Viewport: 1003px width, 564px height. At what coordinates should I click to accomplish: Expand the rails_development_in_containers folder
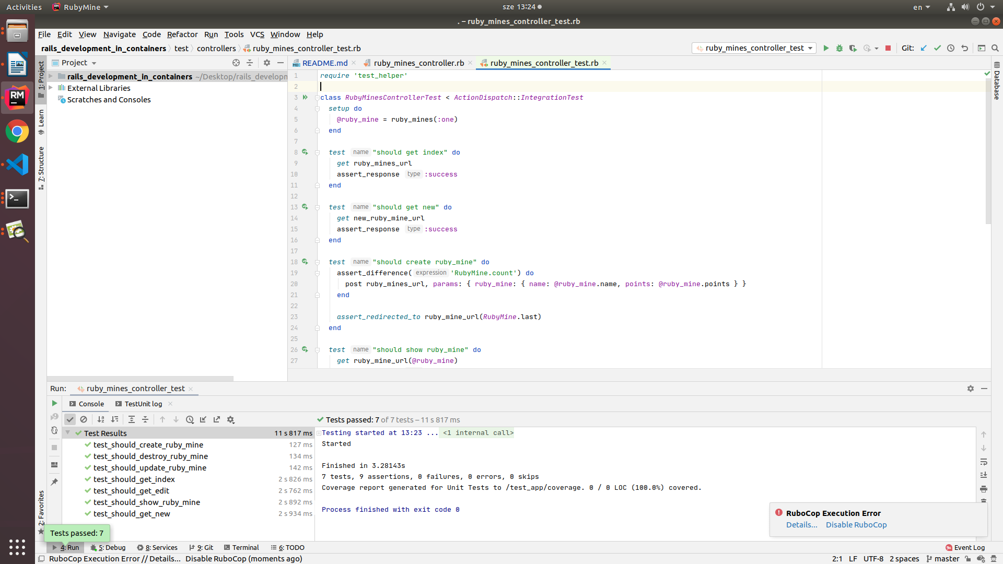click(x=51, y=76)
